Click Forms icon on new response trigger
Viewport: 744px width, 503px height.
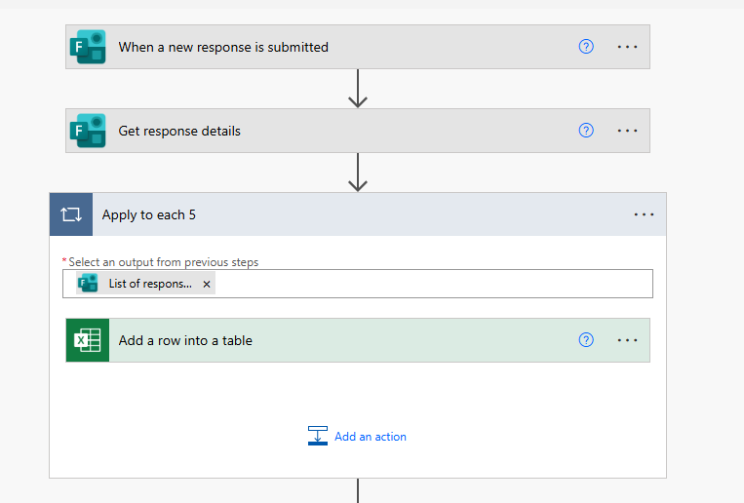pos(88,47)
